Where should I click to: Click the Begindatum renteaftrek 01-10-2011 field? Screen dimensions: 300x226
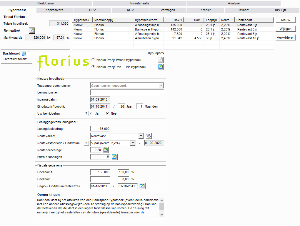coord(100,186)
